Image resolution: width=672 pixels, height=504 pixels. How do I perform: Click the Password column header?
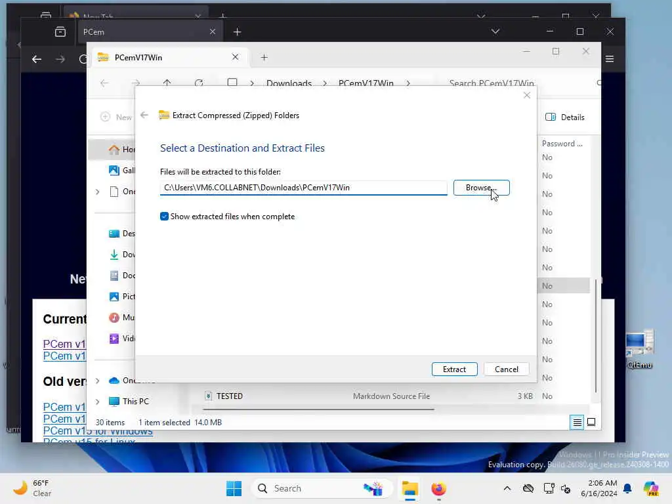pos(562,144)
